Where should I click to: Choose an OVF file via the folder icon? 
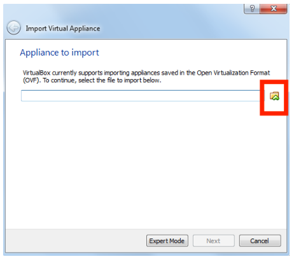[x=274, y=96]
